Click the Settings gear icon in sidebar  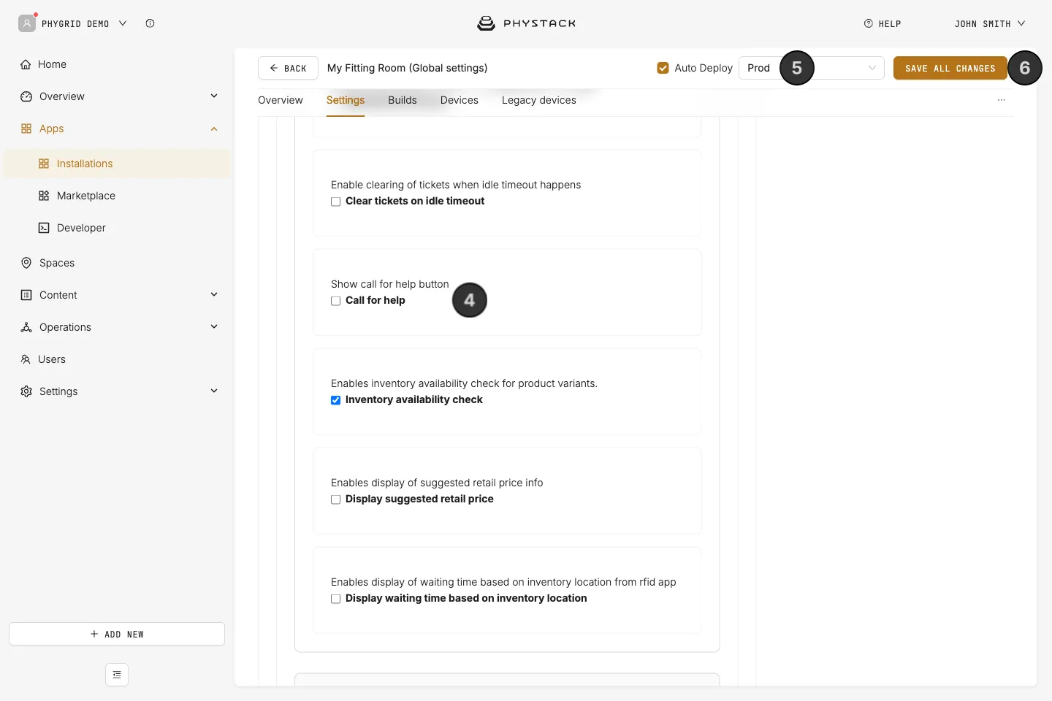[26, 391]
